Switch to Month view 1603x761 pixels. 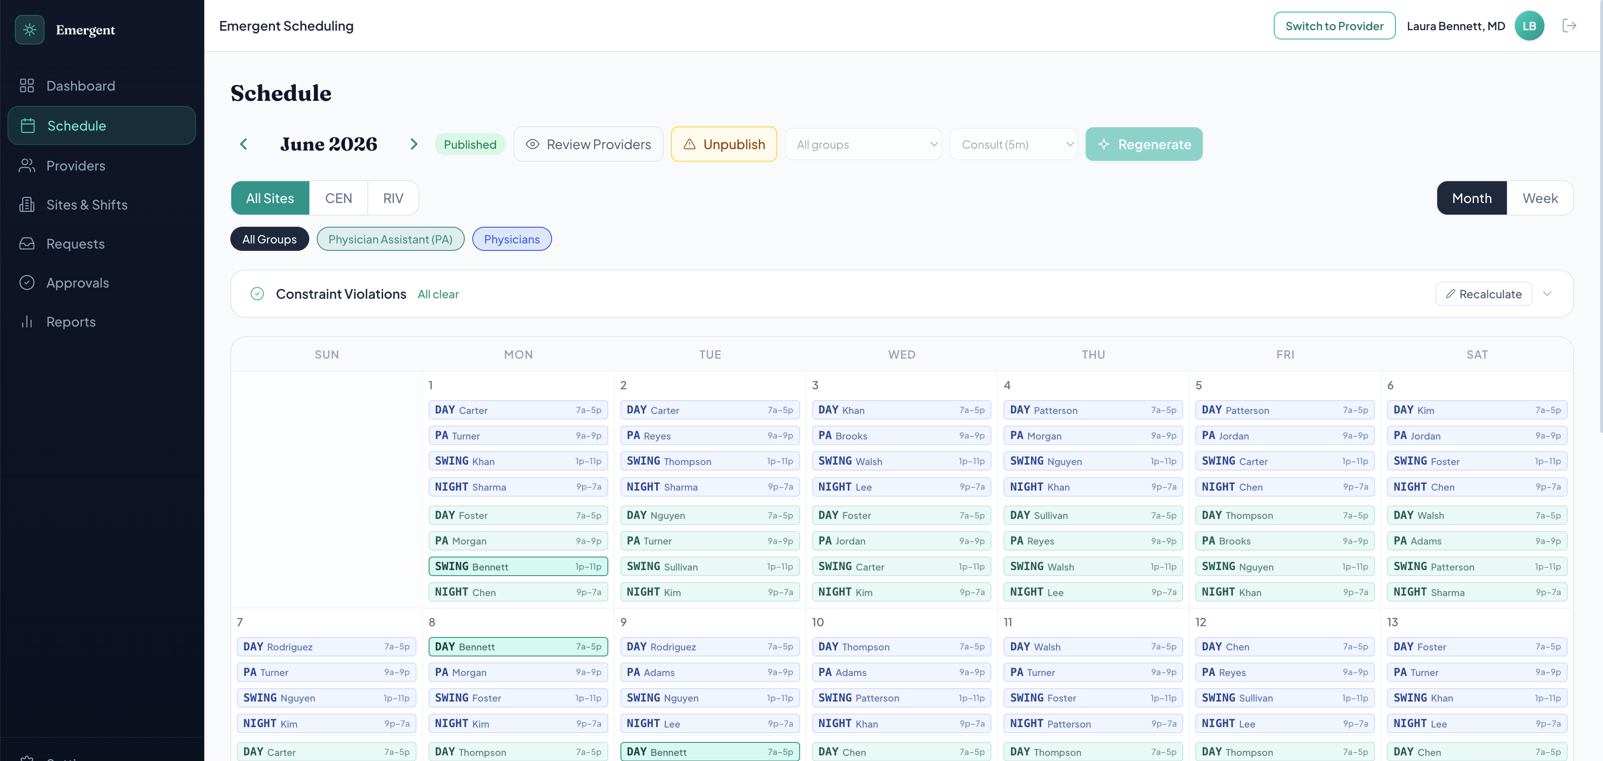pos(1472,198)
